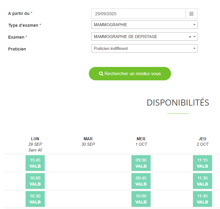
Task: Pick the Wednesday 09:45 VALB slot
Action: click(141, 181)
